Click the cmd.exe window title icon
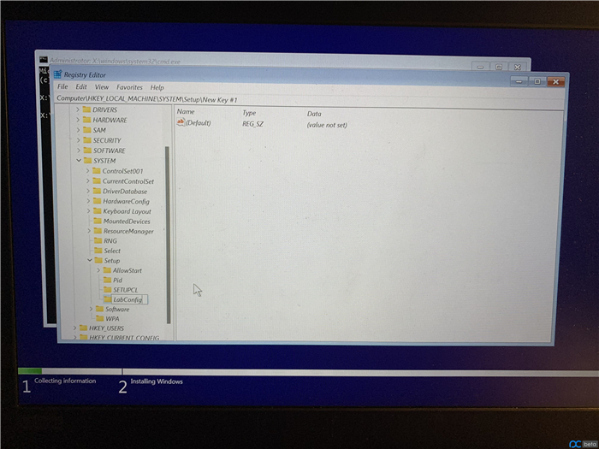Image resolution: width=599 pixels, height=449 pixels. pos(43,60)
